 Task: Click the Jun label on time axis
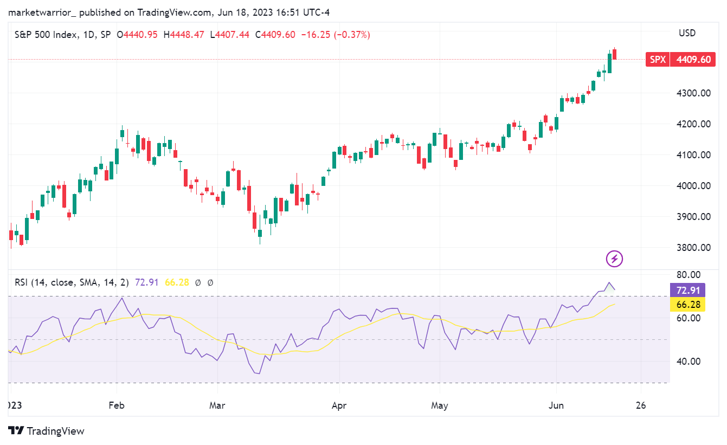(556, 405)
